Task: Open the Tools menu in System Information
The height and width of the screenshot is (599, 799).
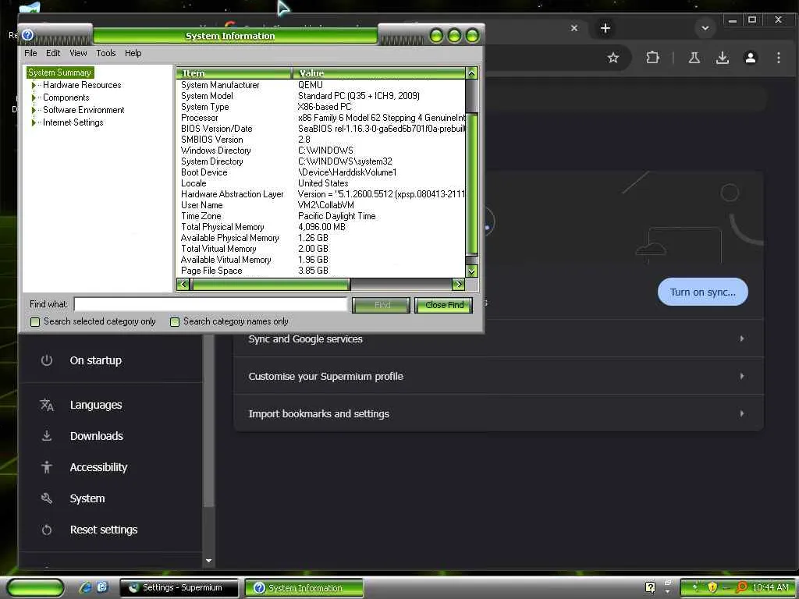Action: tap(106, 53)
